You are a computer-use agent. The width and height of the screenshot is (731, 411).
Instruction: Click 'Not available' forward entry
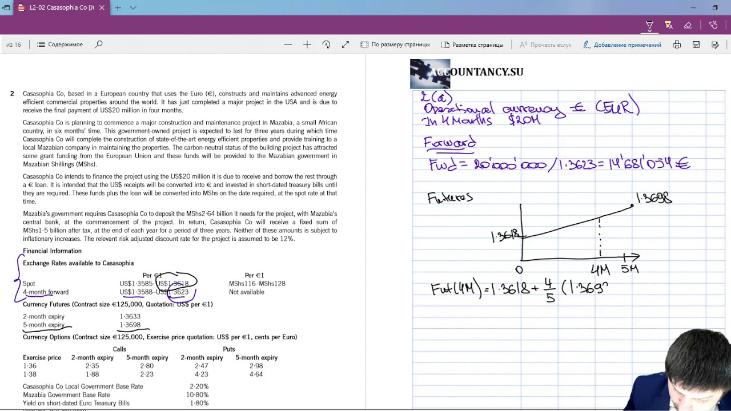point(247,292)
